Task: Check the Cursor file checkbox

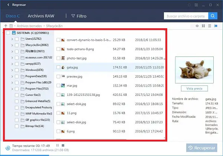Action: [17, 95]
